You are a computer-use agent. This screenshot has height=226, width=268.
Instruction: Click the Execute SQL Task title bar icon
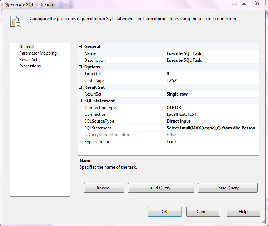pos(6,5)
